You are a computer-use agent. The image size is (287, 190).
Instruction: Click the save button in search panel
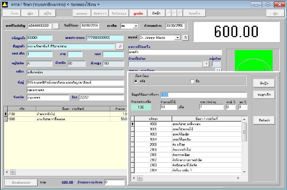coord(264,84)
